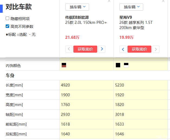Open 换车辆 dropdown above 传祺E8新能源
The image size is (170, 140).
[77, 7]
